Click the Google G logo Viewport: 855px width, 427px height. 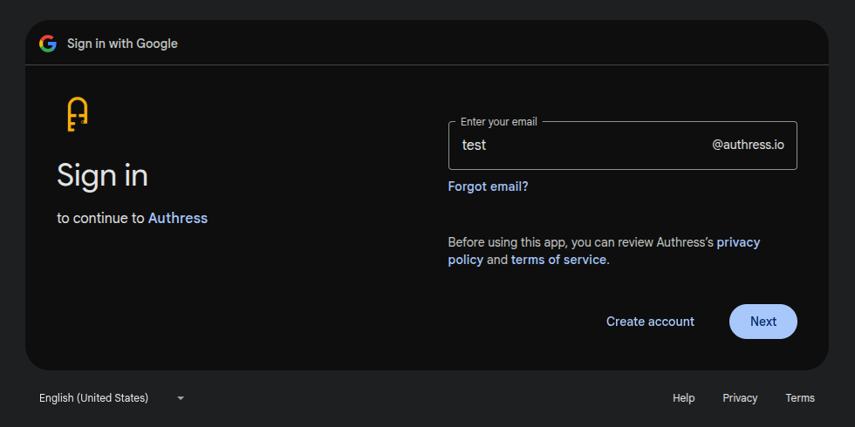tap(47, 44)
